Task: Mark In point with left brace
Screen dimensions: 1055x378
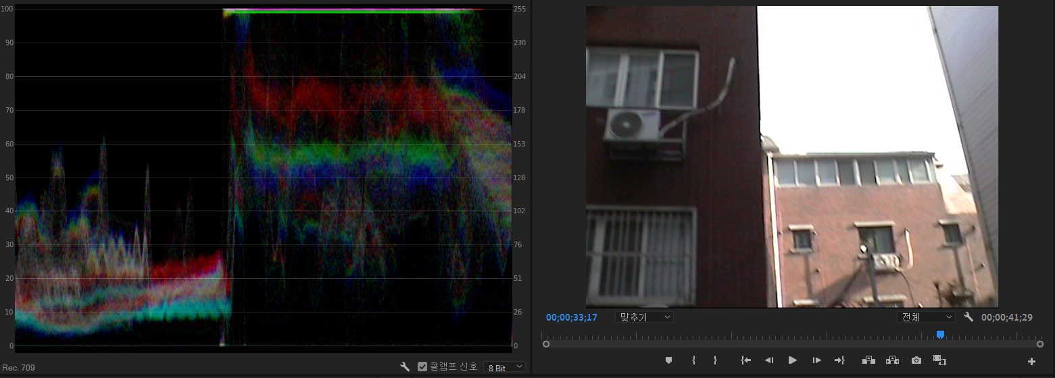Action: 693,360
